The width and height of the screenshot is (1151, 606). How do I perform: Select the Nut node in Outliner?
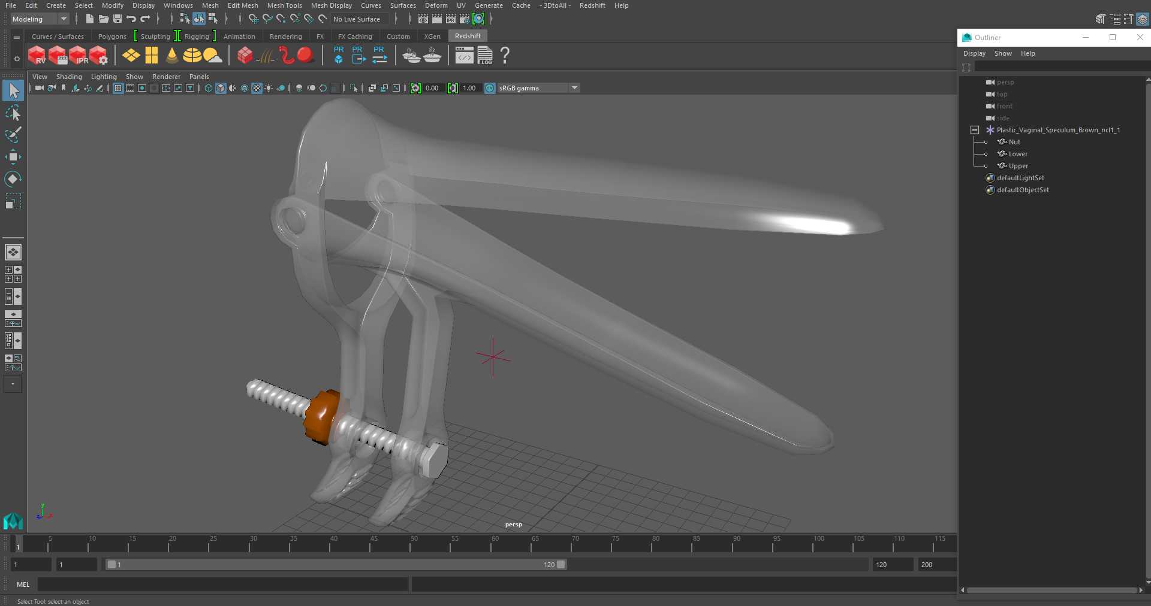(x=1014, y=142)
